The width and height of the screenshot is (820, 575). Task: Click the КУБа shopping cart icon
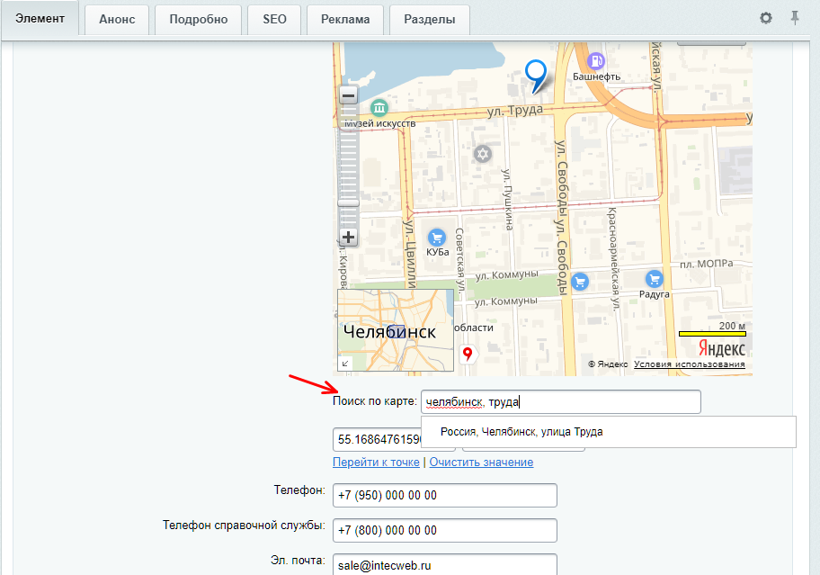click(x=437, y=237)
